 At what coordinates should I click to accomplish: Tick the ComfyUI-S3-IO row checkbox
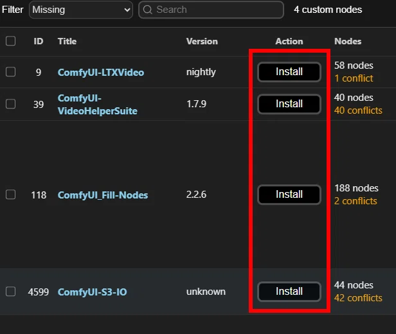(10, 292)
